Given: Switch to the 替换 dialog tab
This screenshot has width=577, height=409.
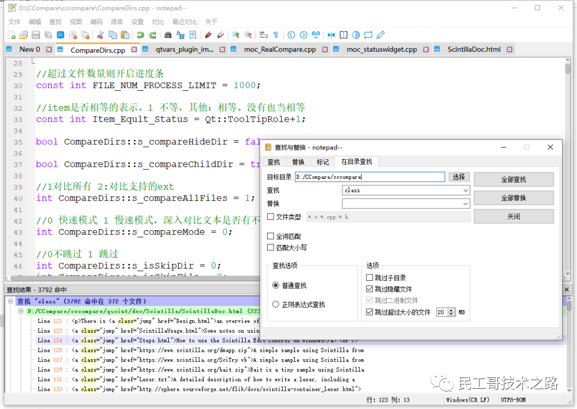Looking at the screenshot, I should pyautogui.click(x=298, y=162).
